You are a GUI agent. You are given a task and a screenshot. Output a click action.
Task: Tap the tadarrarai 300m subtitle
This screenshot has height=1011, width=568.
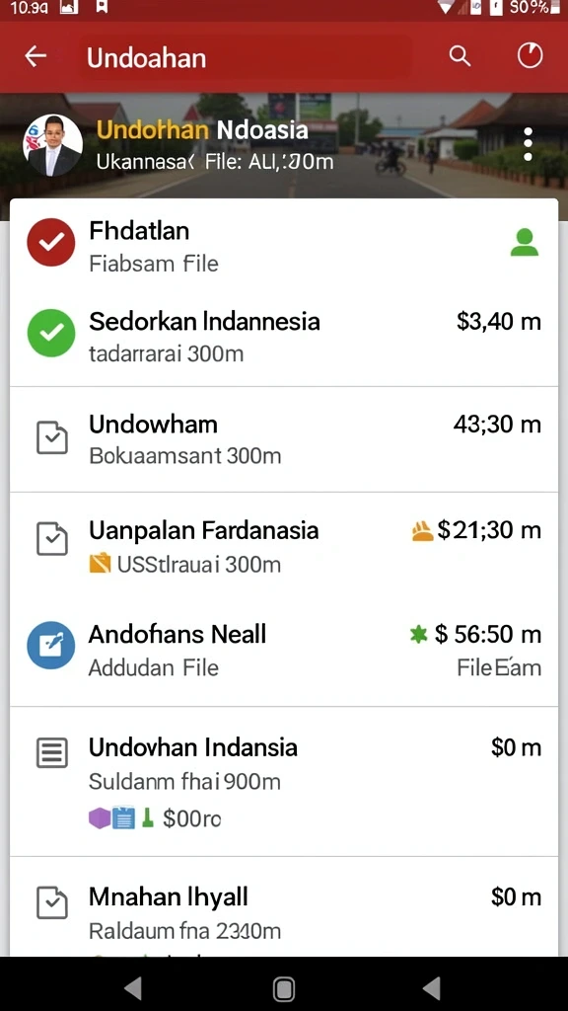click(166, 353)
